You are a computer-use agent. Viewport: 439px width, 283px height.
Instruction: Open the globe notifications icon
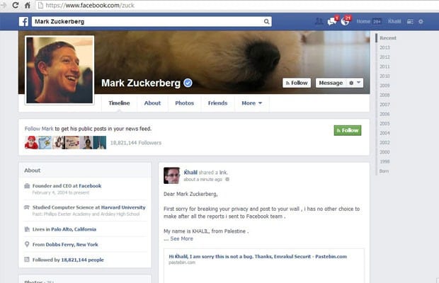pos(346,21)
